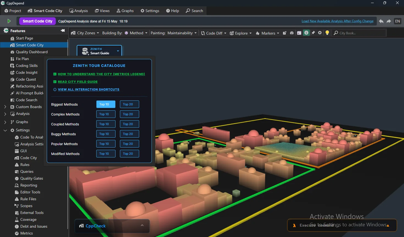The image size is (404, 237).
Task: Click the Quality Gates icon
Action: pos(17,178)
